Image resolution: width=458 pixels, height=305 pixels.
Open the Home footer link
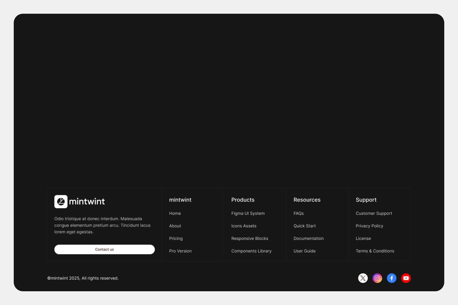[x=175, y=213]
